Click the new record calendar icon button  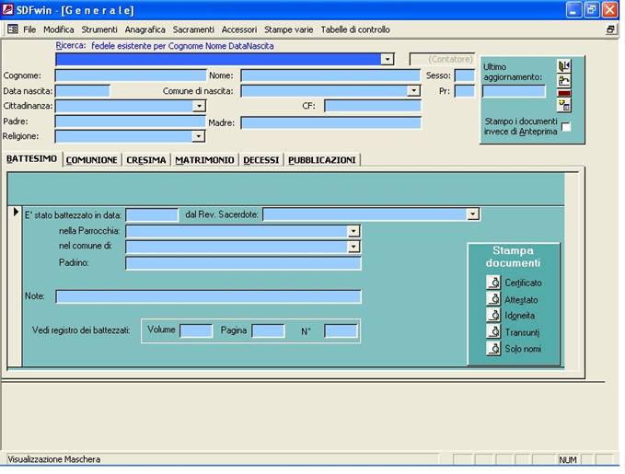[564, 106]
